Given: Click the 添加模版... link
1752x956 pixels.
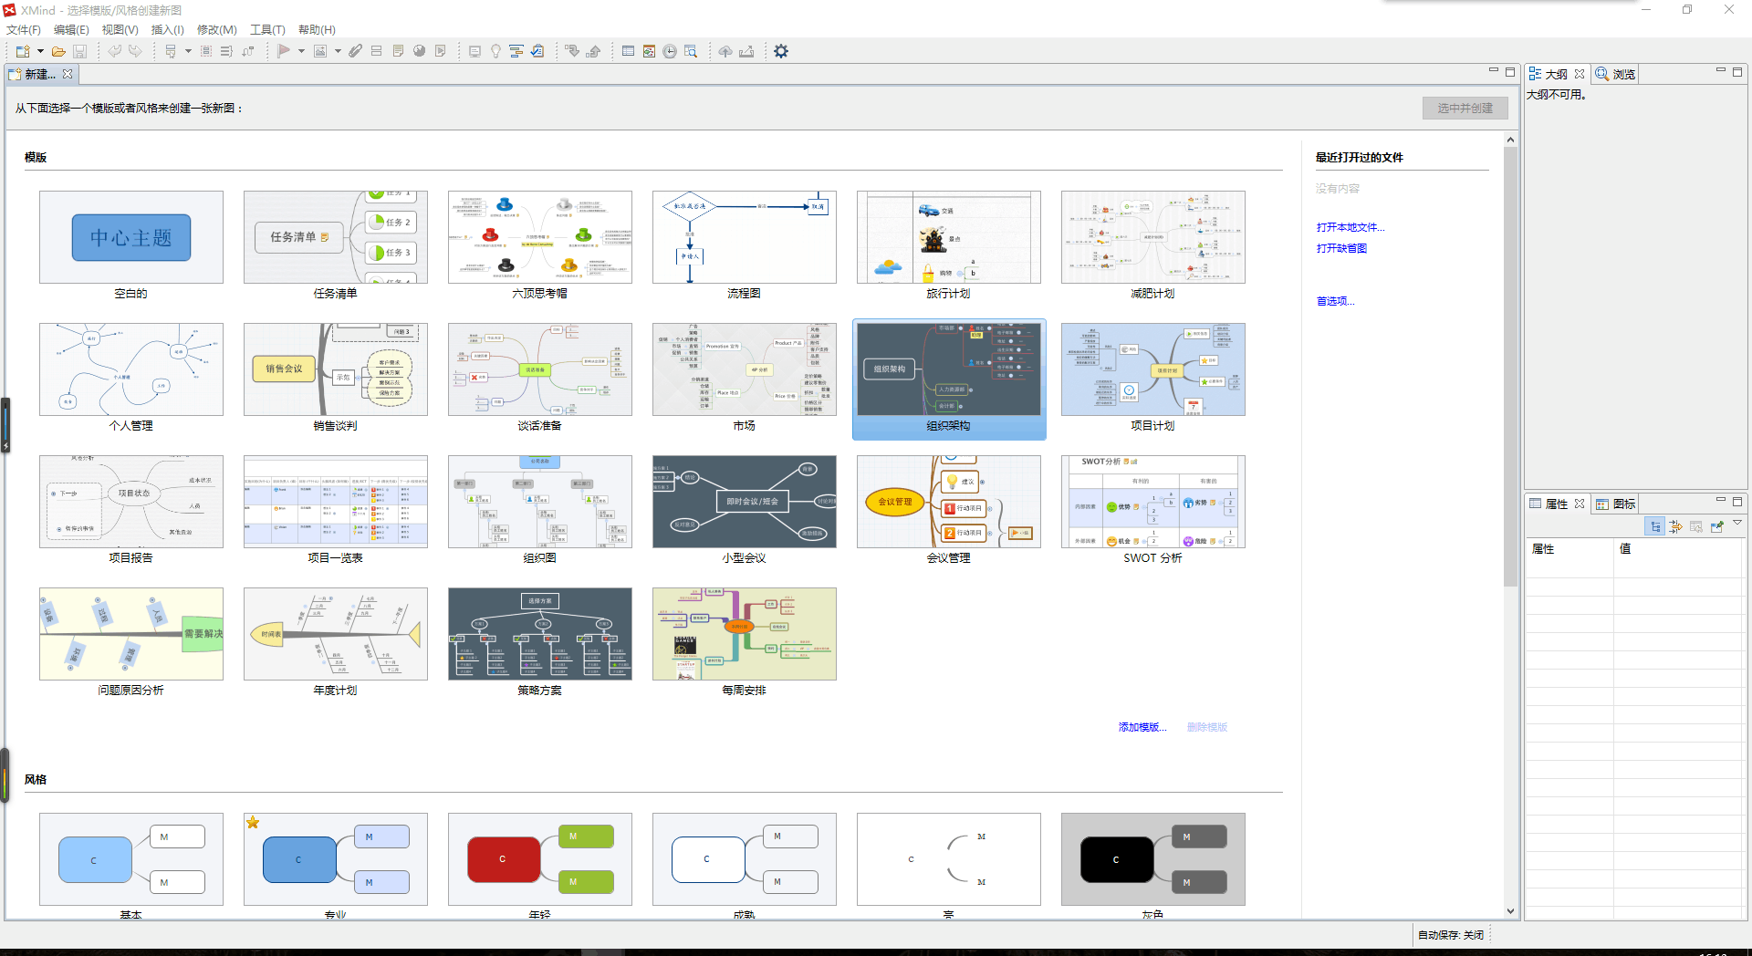Looking at the screenshot, I should [1142, 727].
